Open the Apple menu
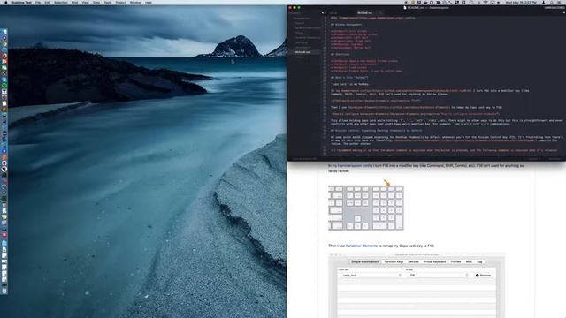Viewport: 566px width, 318px height. [x=6, y=2]
